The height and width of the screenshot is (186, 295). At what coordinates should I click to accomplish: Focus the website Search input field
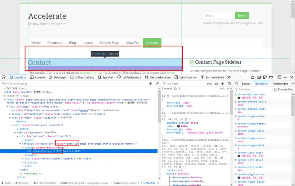(x=219, y=15)
